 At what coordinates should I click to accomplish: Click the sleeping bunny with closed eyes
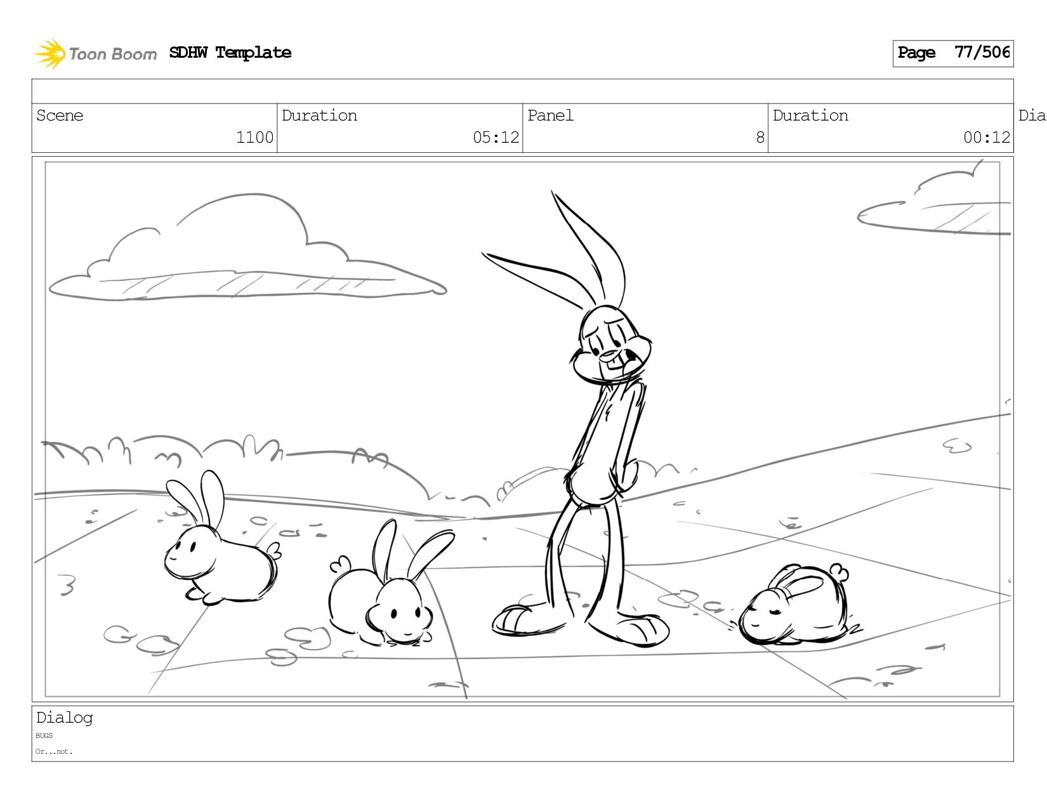pyautogui.click(x=797, y=605)
